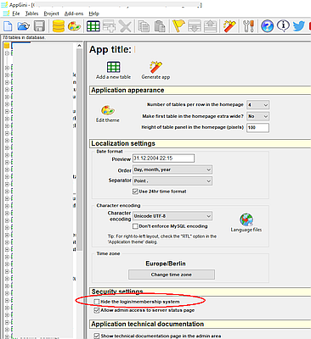The width and height of the screenshot is (311, 339).
Task: Check Hide the login/membership system
Action: tap(97, 302)
